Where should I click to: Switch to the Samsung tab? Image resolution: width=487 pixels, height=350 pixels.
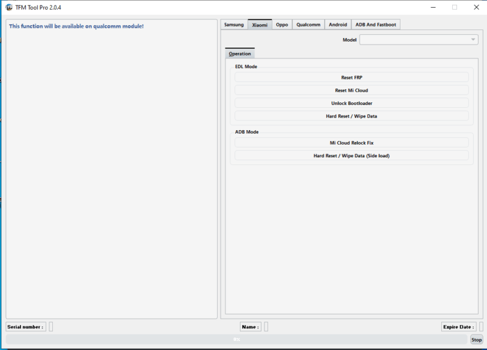pos(234,25)
